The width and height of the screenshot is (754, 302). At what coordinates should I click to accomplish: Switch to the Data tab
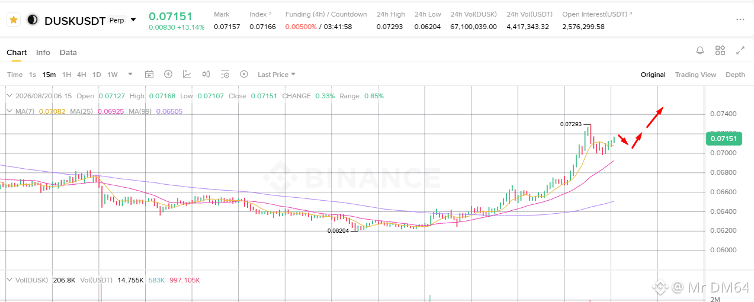click(68, 52)
